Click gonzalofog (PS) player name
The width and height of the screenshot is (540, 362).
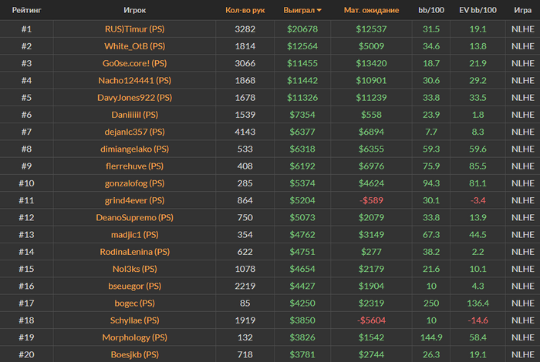coord(135,183)
